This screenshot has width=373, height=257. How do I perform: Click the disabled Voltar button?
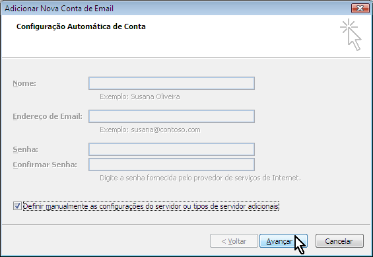click(234, 241)
